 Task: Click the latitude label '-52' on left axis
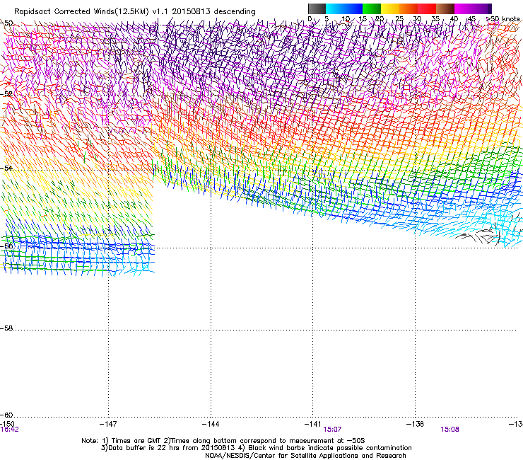coord(6,94)
